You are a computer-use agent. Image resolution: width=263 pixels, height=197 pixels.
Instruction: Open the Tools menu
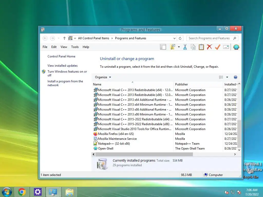tap(75, 47)
